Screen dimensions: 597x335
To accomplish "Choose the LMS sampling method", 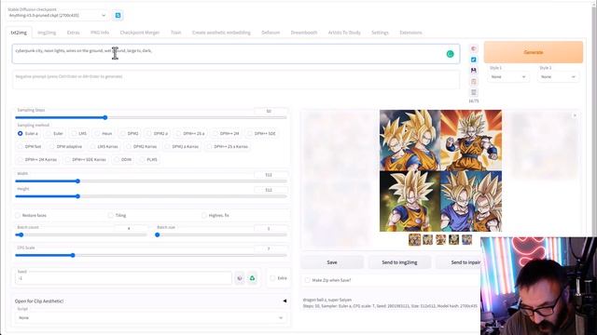I will [79, 134].
